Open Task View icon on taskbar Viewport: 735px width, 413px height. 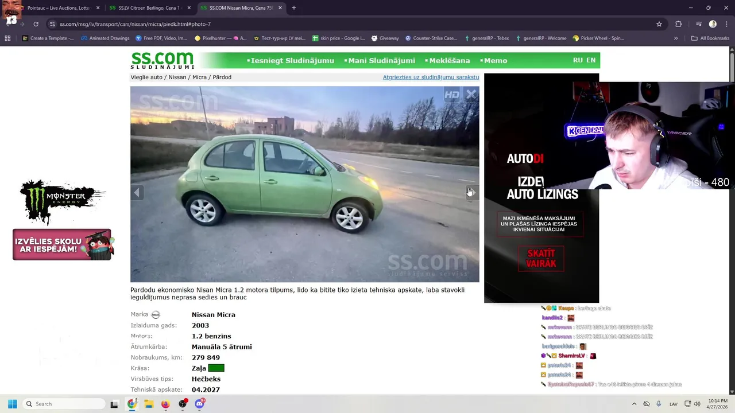click(x=114, y=404)
